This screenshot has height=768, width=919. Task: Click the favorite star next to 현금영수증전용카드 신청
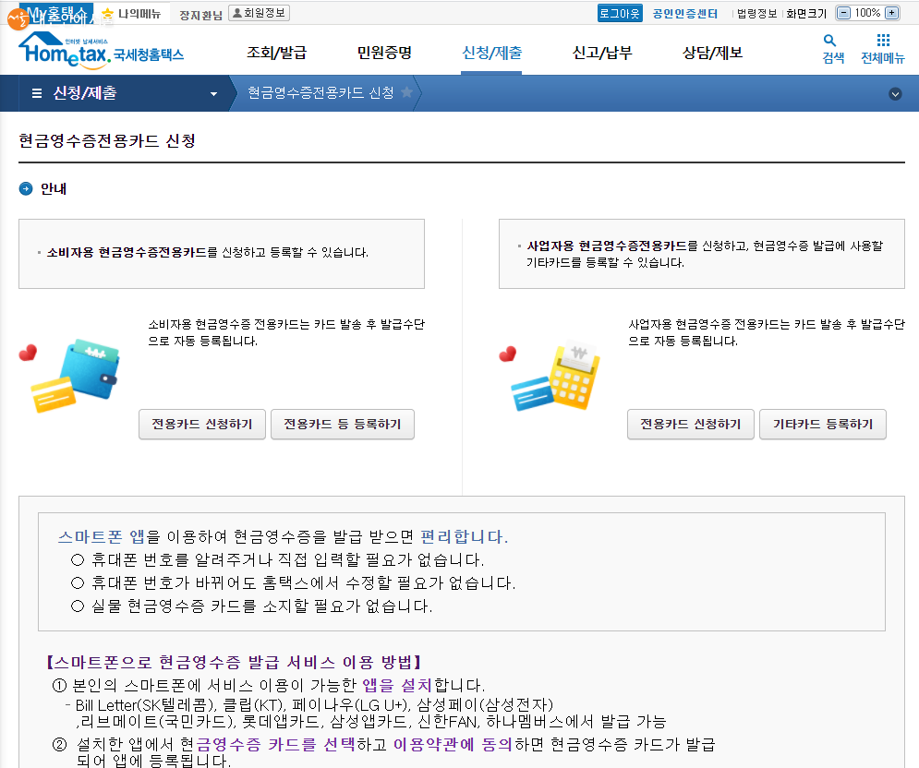[406, 92]
